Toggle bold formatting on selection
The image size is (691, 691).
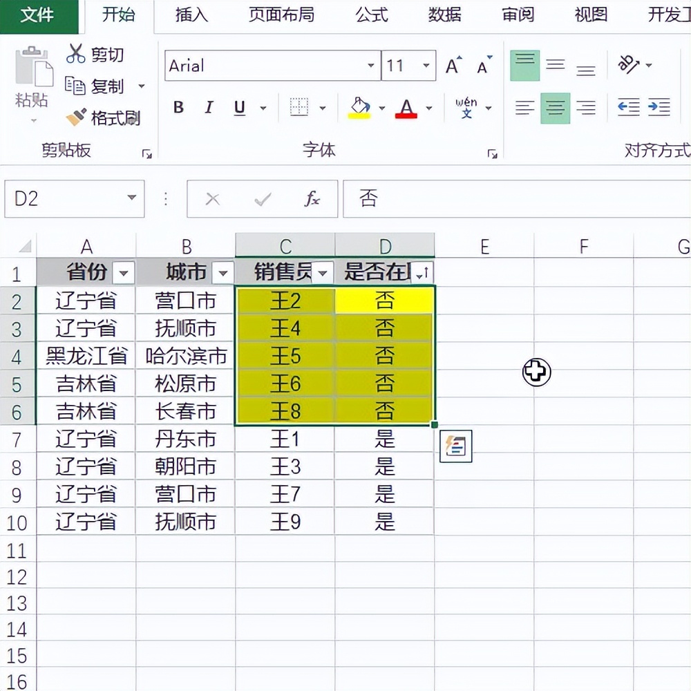[x=177, y=108]
